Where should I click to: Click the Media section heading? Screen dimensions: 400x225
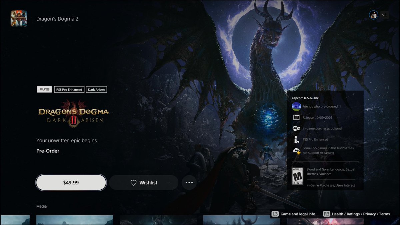click(41, 206)
